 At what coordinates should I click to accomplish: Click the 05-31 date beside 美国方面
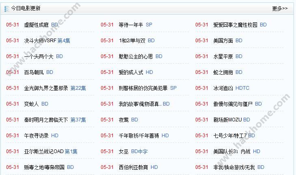tap(202, 41)
